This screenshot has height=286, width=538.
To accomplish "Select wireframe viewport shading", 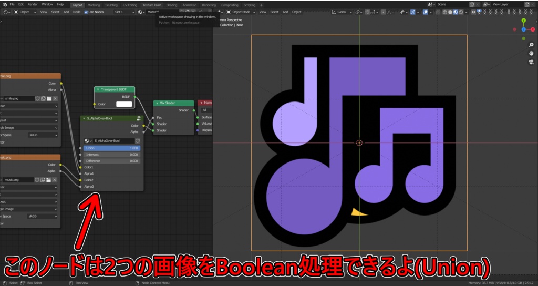I will pyautogui.click(x=444, y=12).
